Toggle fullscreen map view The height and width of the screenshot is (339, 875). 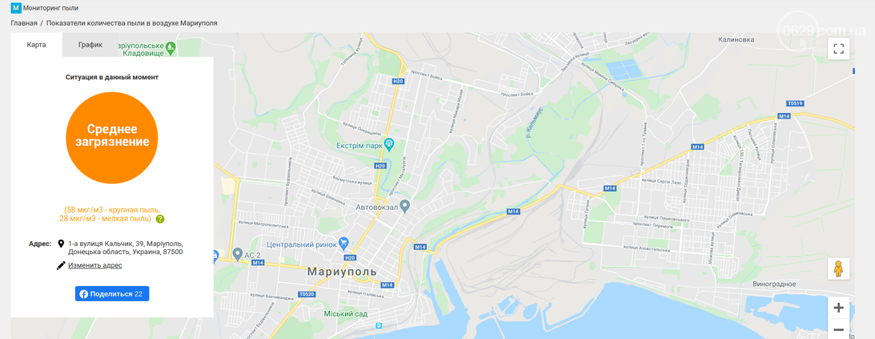click(x=839, y=49)
